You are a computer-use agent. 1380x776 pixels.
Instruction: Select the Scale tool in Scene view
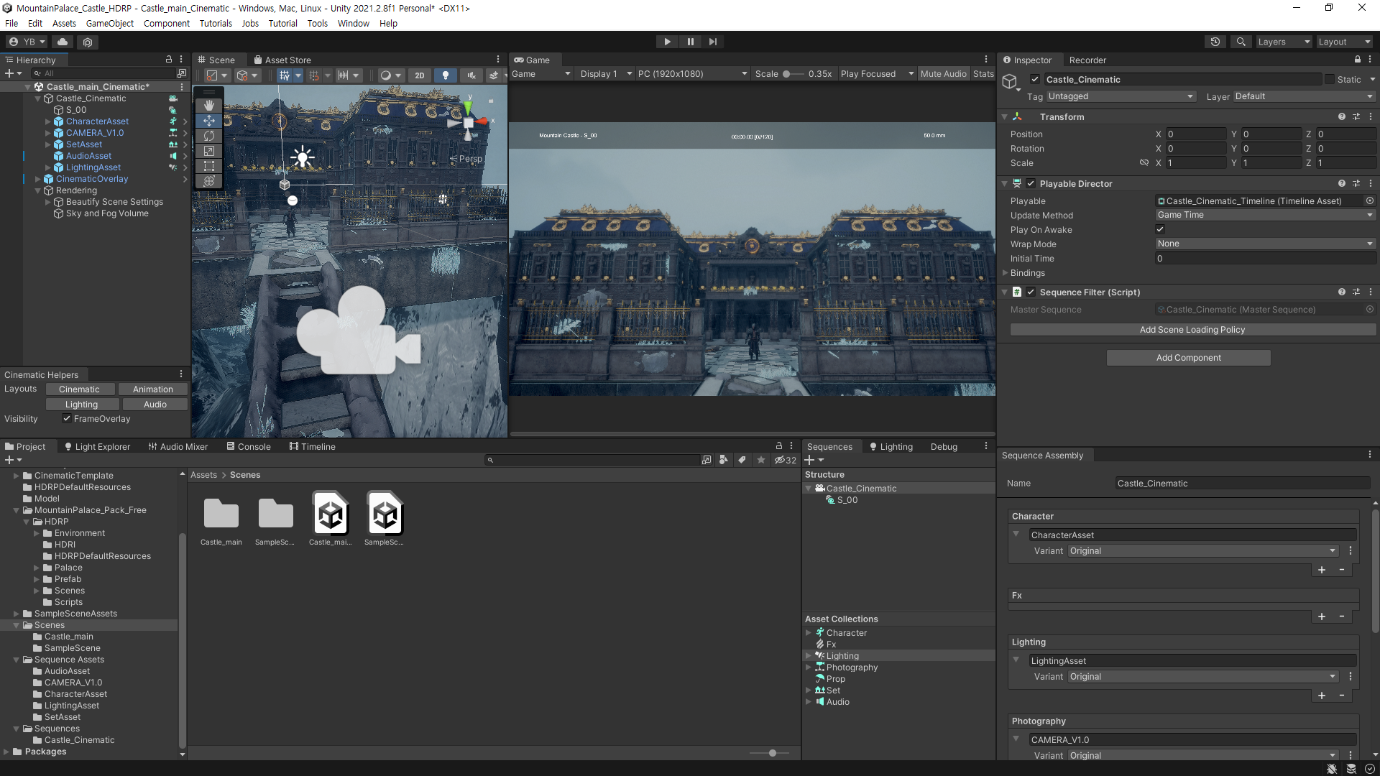(209, 151)
